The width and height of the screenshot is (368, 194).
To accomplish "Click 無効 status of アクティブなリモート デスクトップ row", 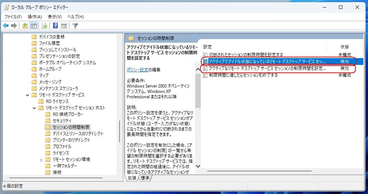I will click(x=345, y=68).
